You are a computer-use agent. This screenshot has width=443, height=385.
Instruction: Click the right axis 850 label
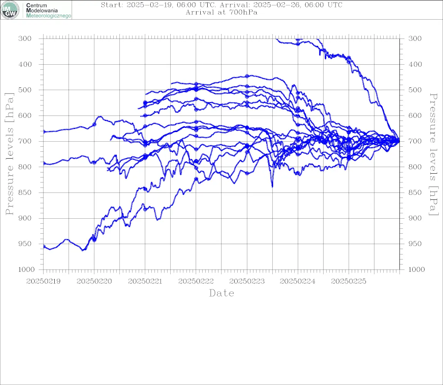[415, 192]
